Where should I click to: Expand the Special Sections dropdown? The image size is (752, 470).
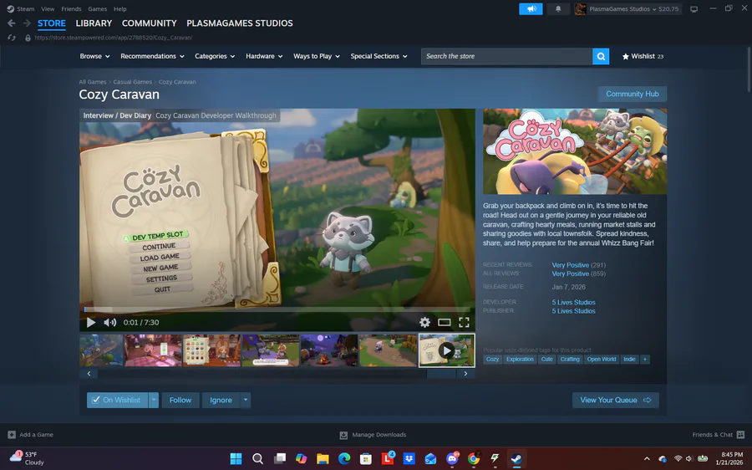(x=379, y=56)
